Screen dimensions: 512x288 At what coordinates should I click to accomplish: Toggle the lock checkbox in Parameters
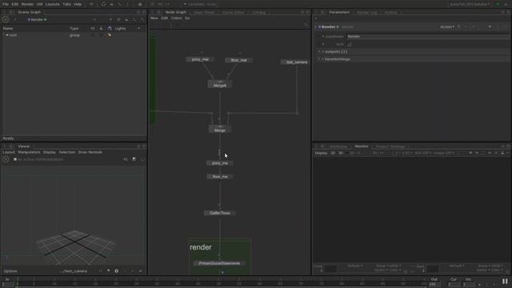349,44
